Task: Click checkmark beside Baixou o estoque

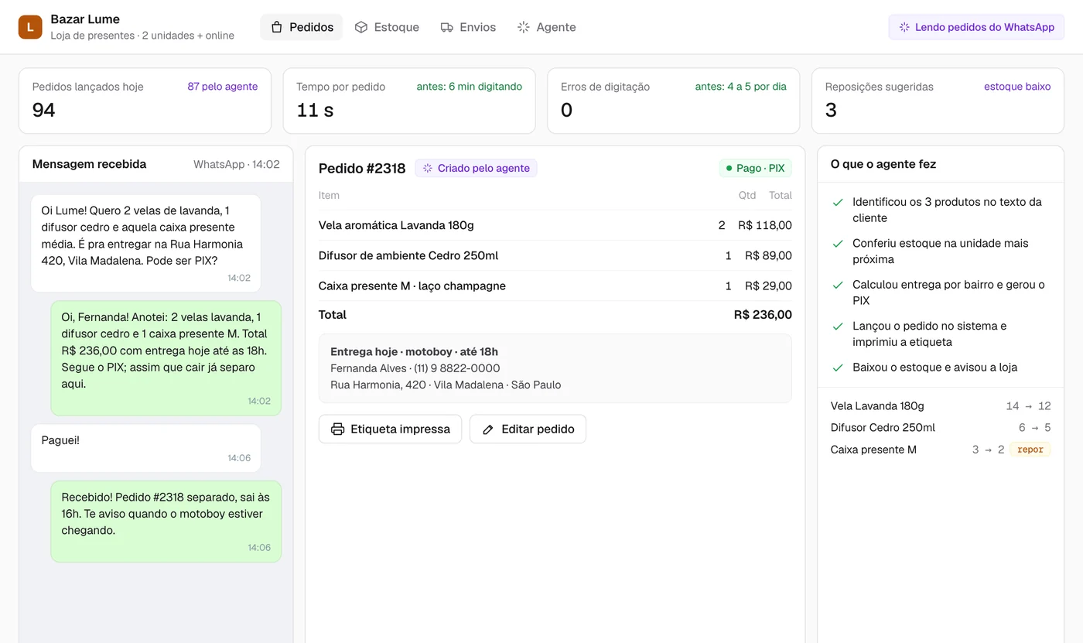Action: pyautogui.click(x=837, y=368)
